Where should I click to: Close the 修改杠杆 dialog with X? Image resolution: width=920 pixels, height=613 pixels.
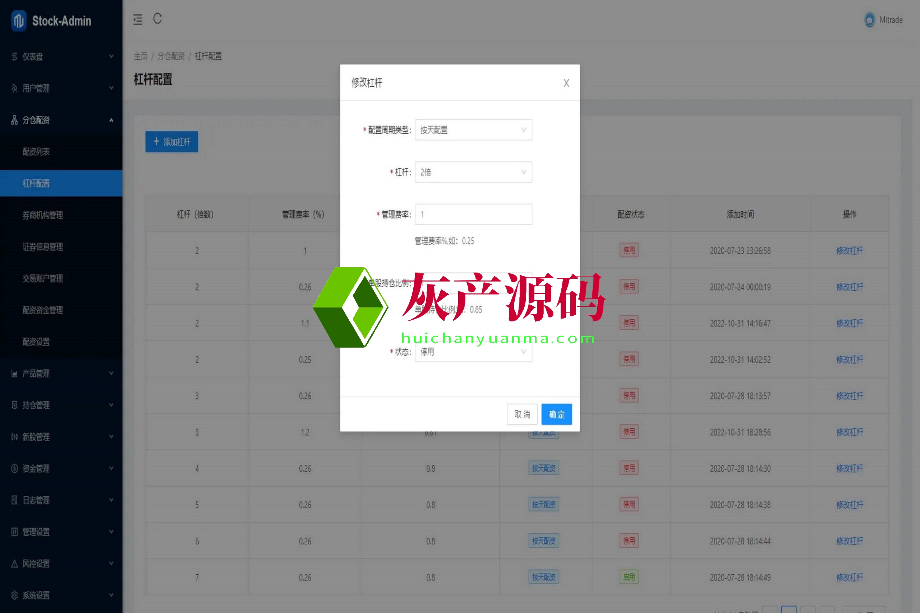[566, 83]
